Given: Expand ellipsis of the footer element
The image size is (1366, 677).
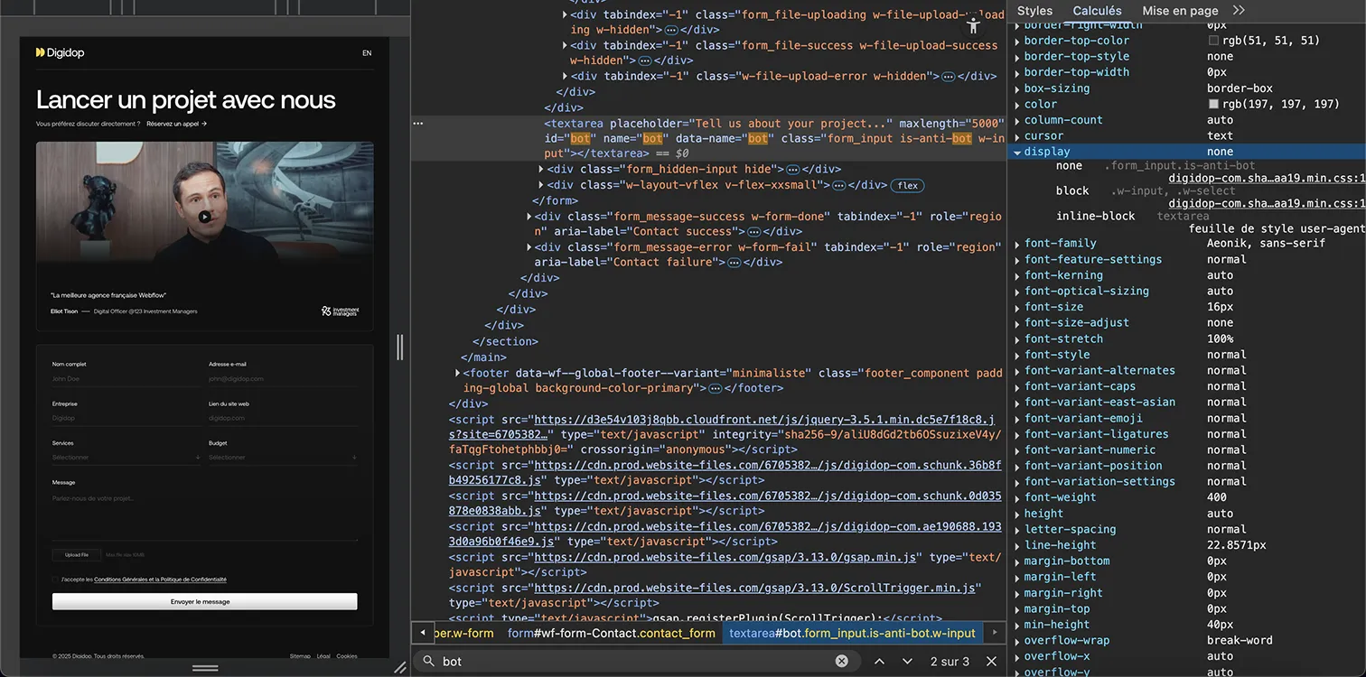Looking at the screenshot, I should (715, 388).
